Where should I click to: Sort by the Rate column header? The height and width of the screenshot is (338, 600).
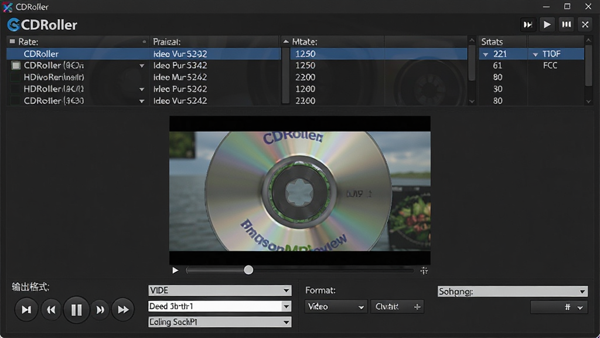pyautogui.click(x=78, y=42)
